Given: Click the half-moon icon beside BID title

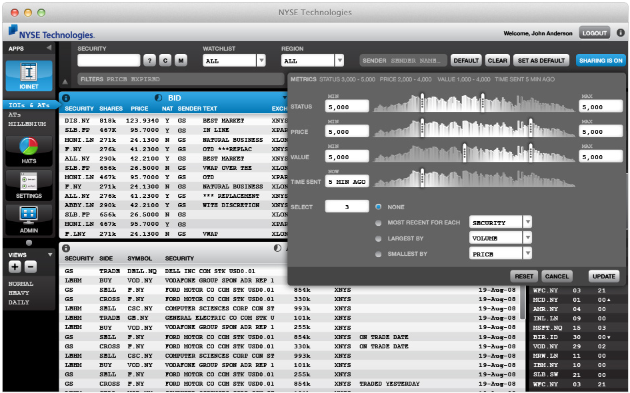Looking at the screenshot, I should (x=158, y=98).
